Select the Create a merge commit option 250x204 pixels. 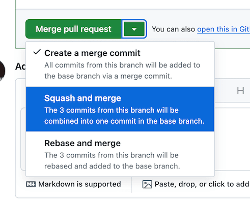tap(120, 64)
